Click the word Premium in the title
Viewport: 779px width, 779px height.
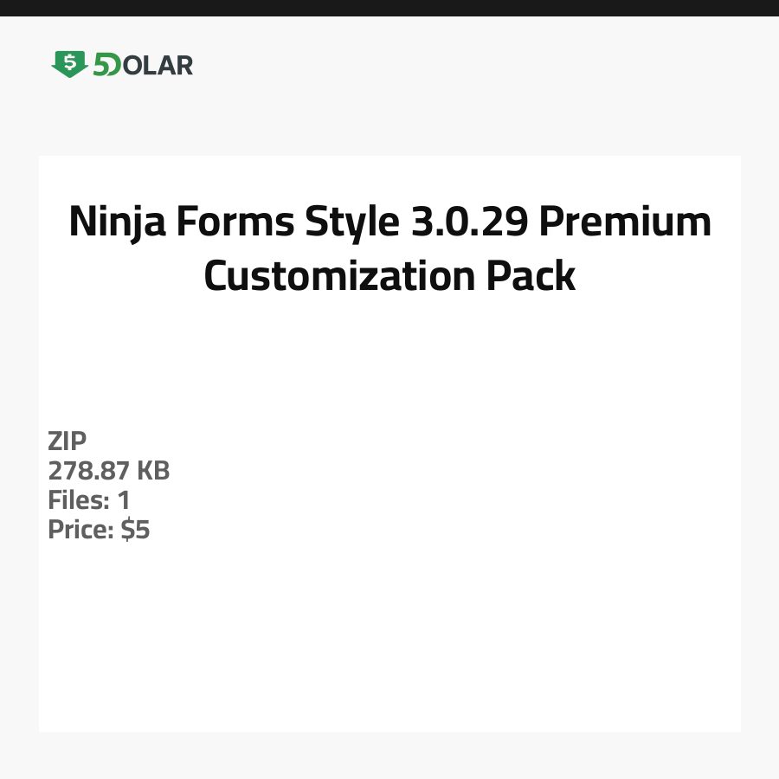[x=625, y=222]
